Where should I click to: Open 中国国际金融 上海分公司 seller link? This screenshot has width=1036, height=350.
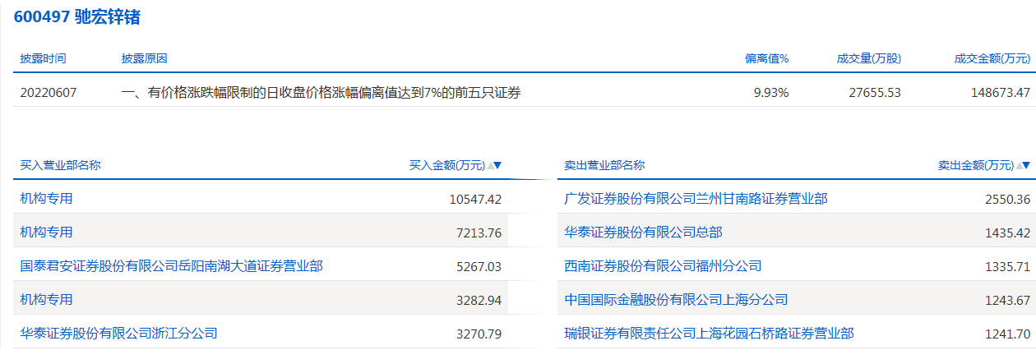pos(676,300)
